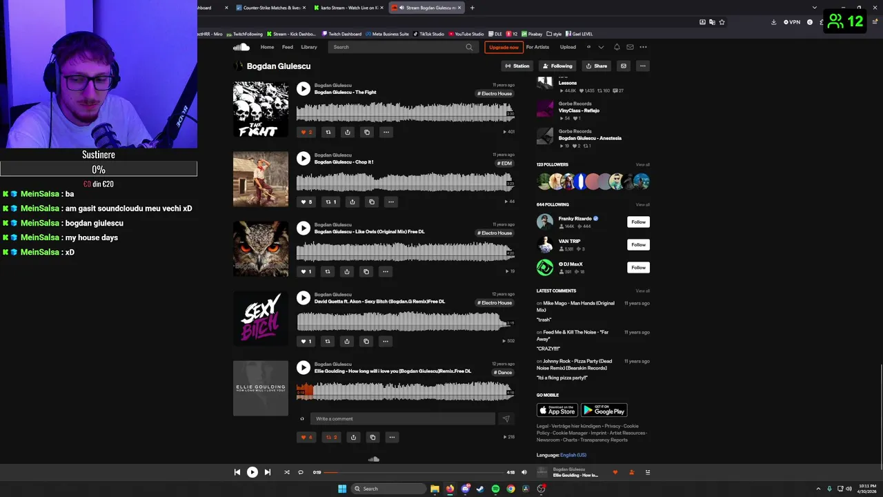Play the track The Fight
This screenshot has height=497, width=883.
pos(304,88)
